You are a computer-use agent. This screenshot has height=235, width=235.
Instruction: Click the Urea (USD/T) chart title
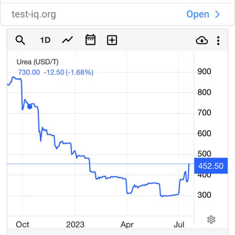pos(38,62)
